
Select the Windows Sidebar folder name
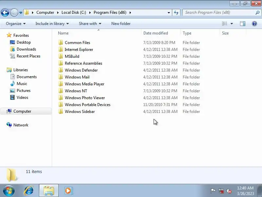[80, 111]
